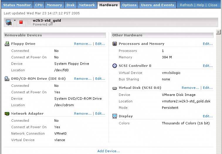Click the Processors and Memory icon
The image size is (222, 154).
tap(115, 44)
